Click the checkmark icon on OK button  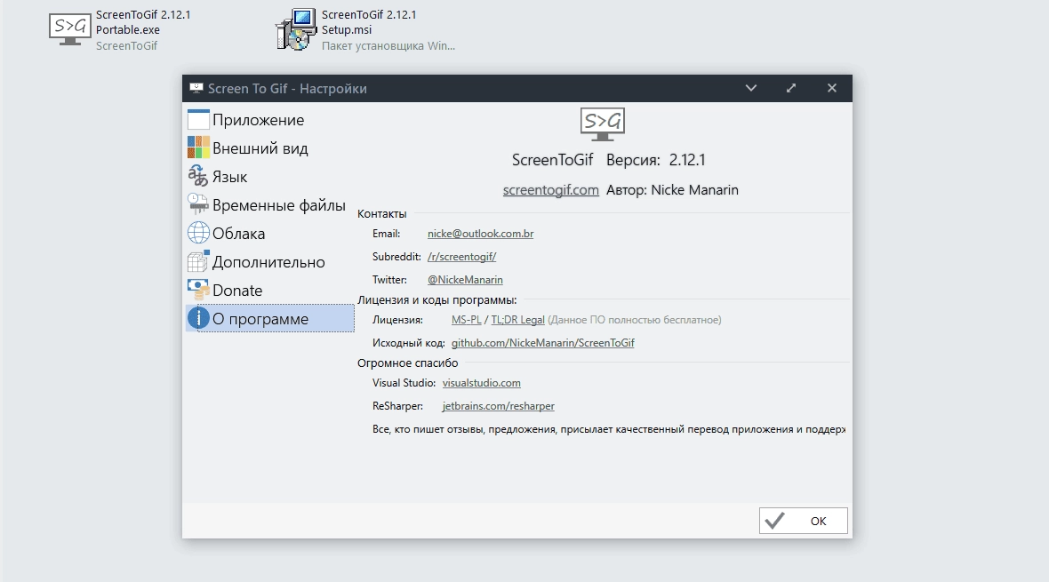coord(774,521)
